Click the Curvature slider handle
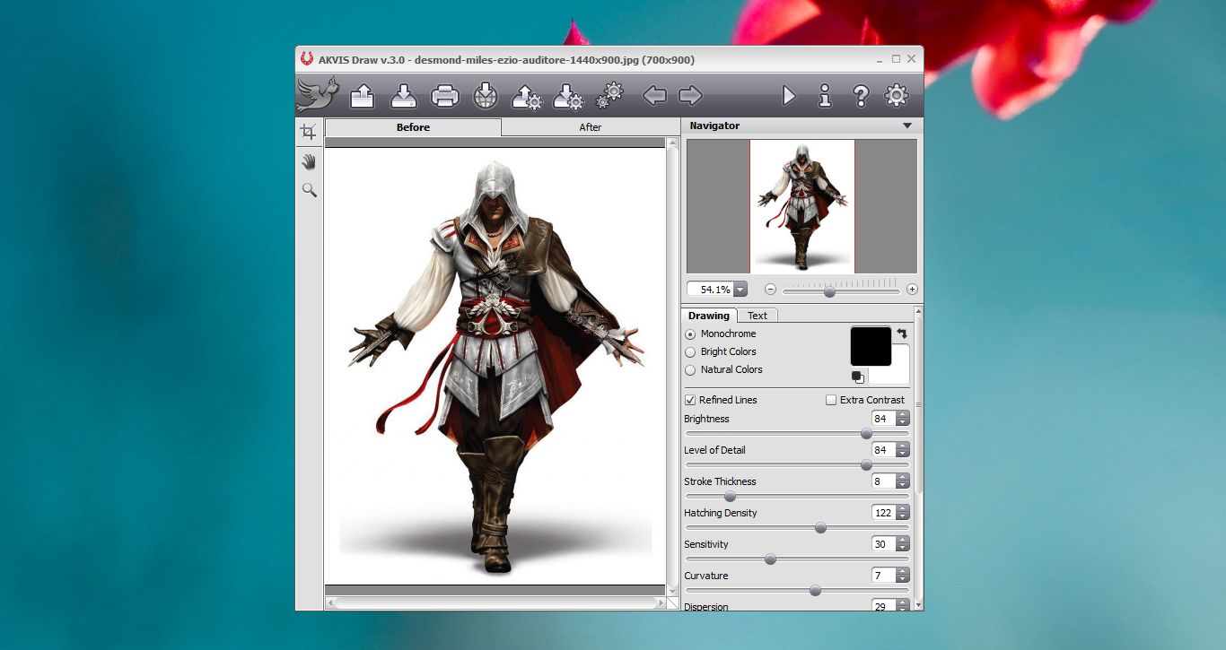Screen dimensions: 1226x650 pos(815,590)
